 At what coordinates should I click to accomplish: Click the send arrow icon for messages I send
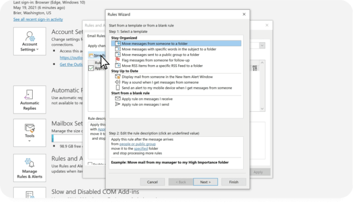pos(118,104)
